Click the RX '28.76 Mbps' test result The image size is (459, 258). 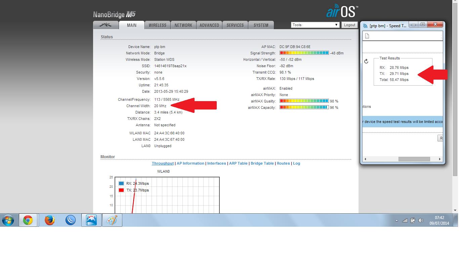[399, 68]
